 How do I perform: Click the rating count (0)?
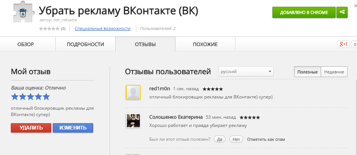(x=63, y=29)
